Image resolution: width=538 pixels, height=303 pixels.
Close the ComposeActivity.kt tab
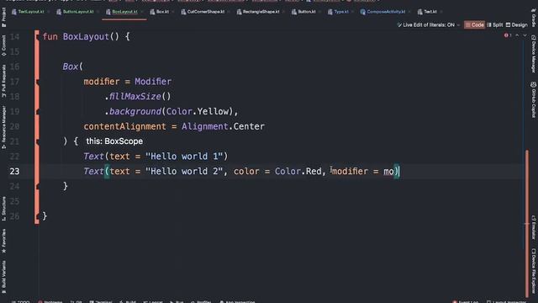tap(409, 12)
